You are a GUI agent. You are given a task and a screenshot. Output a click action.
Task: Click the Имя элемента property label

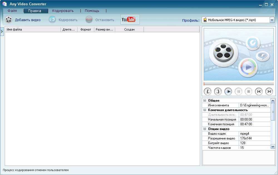[x=218, y=105]
